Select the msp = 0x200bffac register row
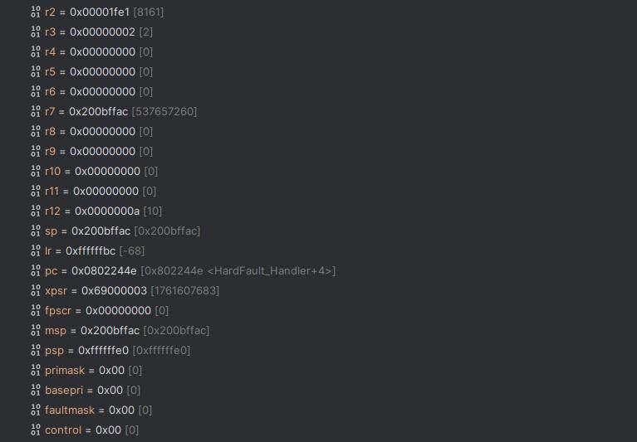637x442 pixels. (x=126, y=330)
